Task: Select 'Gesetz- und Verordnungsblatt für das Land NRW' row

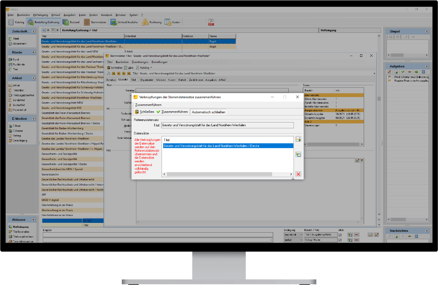Action: pyautogui.click(x=138, y=52)
